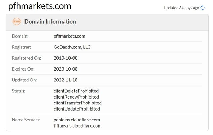Screen dimensions: 213x135
Task: Click the clientDeleteProhibited status
Action: tap(76, 91)
